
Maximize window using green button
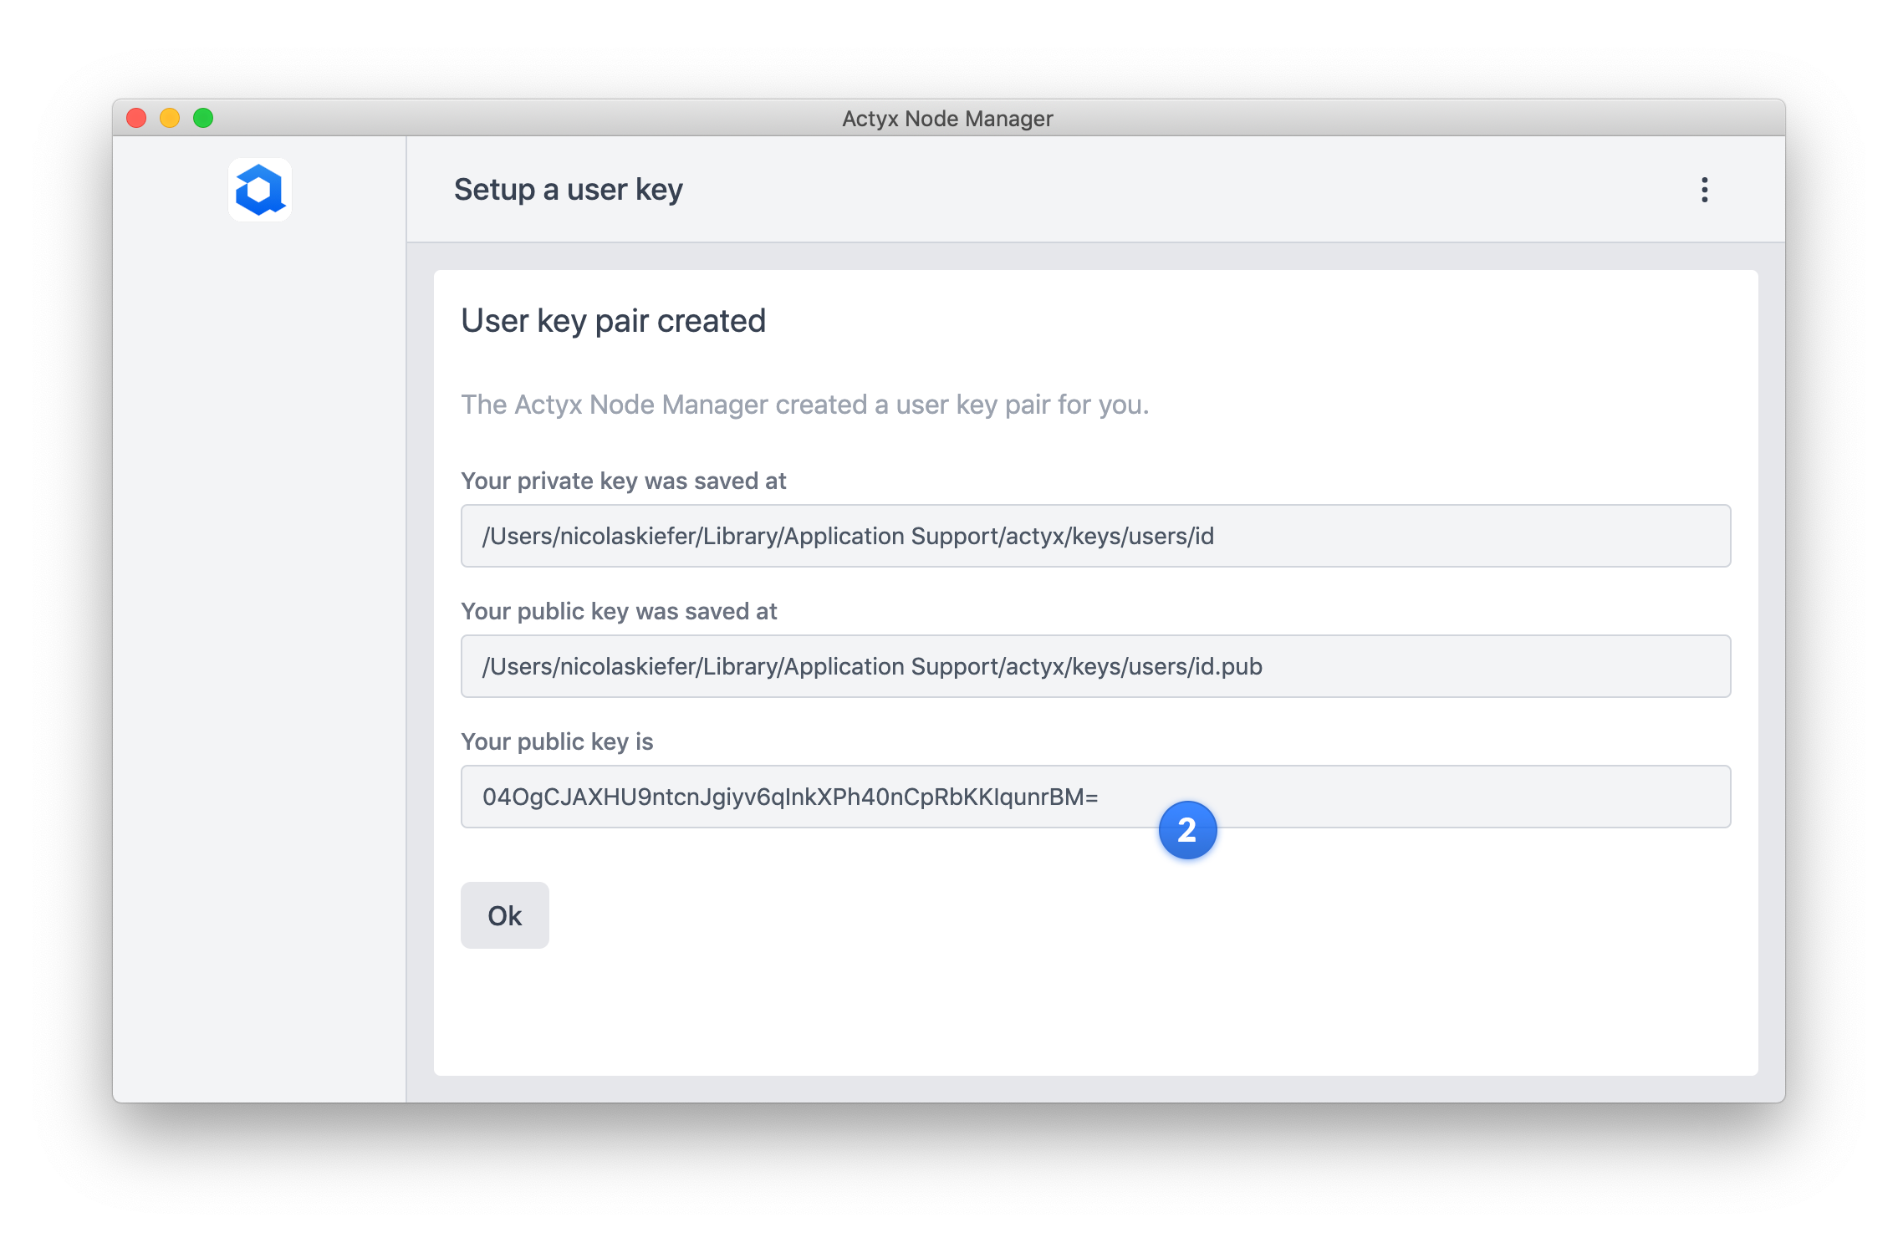tap(203, 118)
